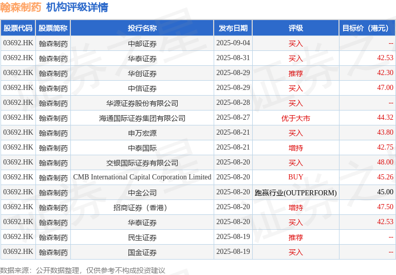Select the 发布日期 column header
The image size is (396, 275).
tap(233, 28)
